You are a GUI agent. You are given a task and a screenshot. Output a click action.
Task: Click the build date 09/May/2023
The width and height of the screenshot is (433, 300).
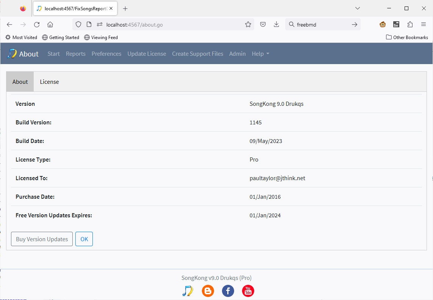point(266,141)
